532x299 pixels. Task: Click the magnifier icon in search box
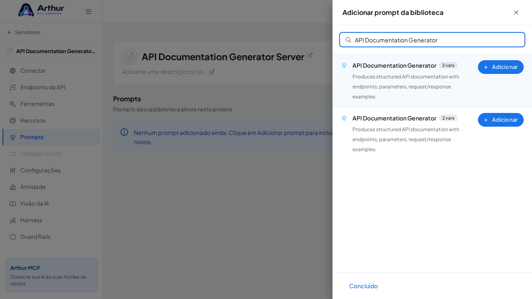point(348,40)
